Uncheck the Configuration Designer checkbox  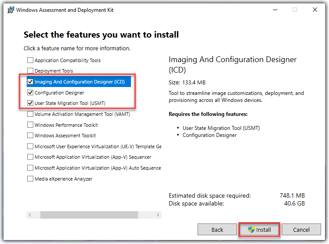(30, 92)
